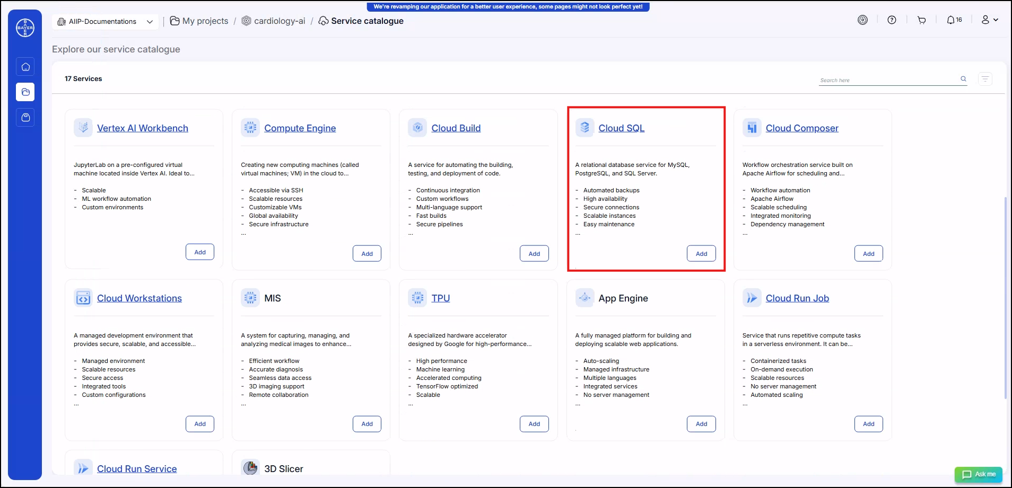Expand the AIIP-Documentations workspace dropdown

pos(106,22)
